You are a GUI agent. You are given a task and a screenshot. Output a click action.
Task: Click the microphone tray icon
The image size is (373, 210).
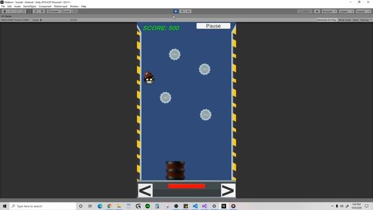337,206
